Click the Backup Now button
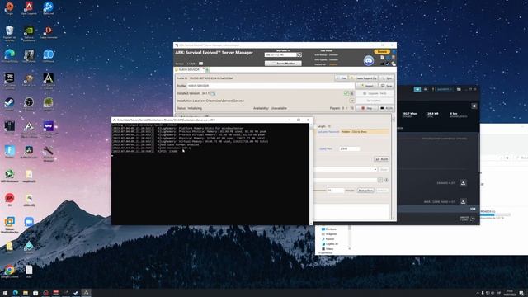 coord(365,191)
